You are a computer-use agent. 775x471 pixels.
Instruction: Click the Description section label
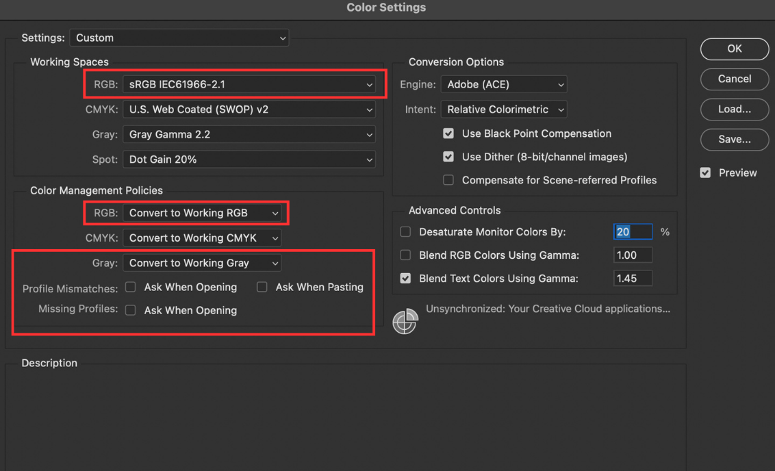[x=49, y=364]
